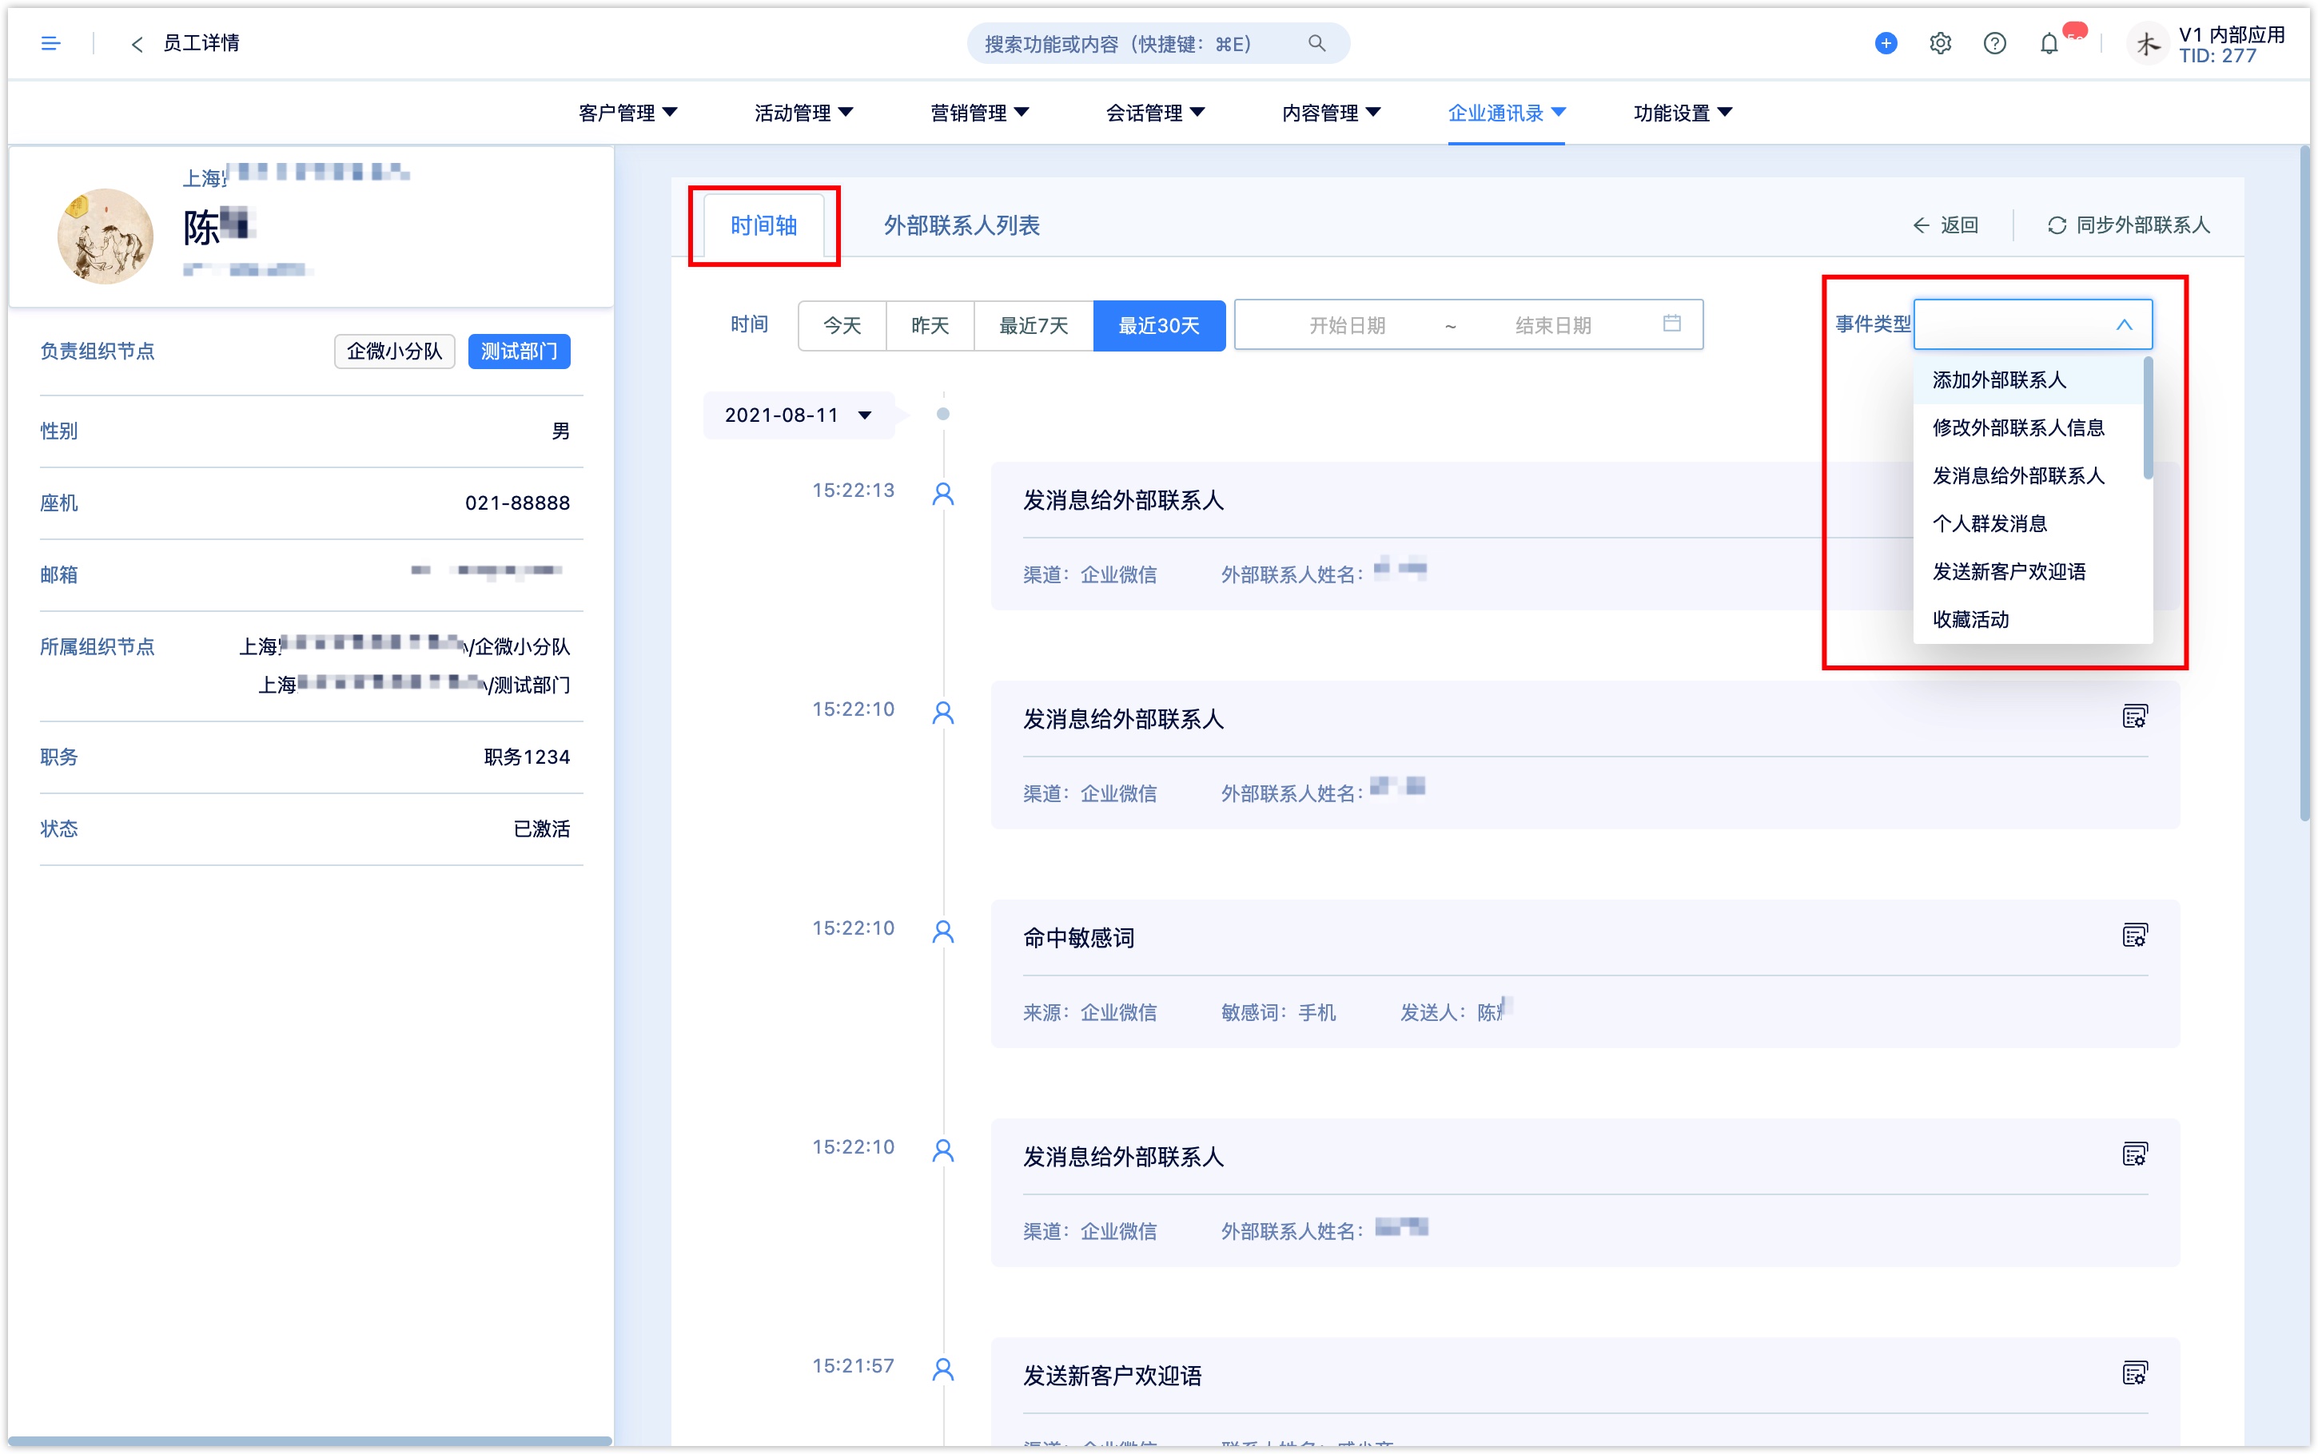Click the person icon at 15:22:13
Viewport: 2318px width, 1454px height.
click(942, 495)
